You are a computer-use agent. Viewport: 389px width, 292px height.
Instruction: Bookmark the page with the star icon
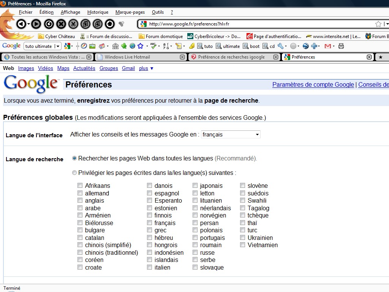click(378, 24)
